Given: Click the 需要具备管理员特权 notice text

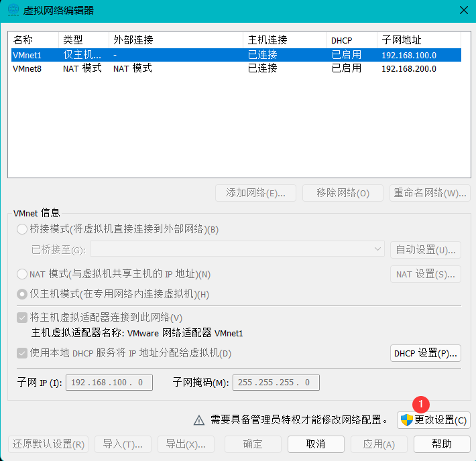Looking at the screenshot, I should click(299, 419).
